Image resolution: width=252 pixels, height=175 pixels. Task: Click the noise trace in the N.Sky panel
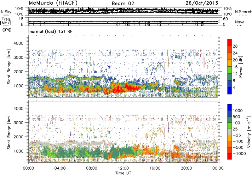(123, 11)
